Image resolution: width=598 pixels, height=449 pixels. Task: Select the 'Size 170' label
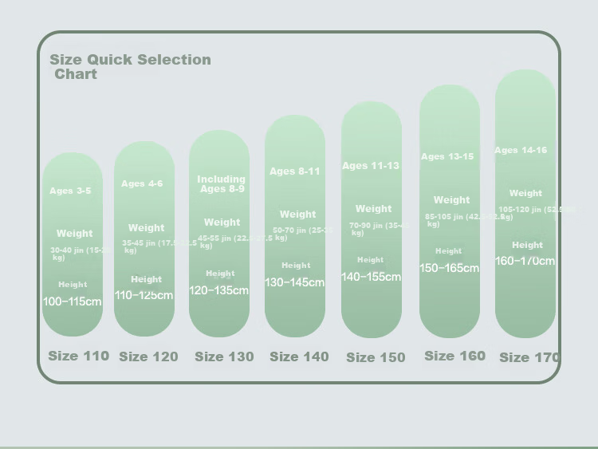tap(529, 357)
